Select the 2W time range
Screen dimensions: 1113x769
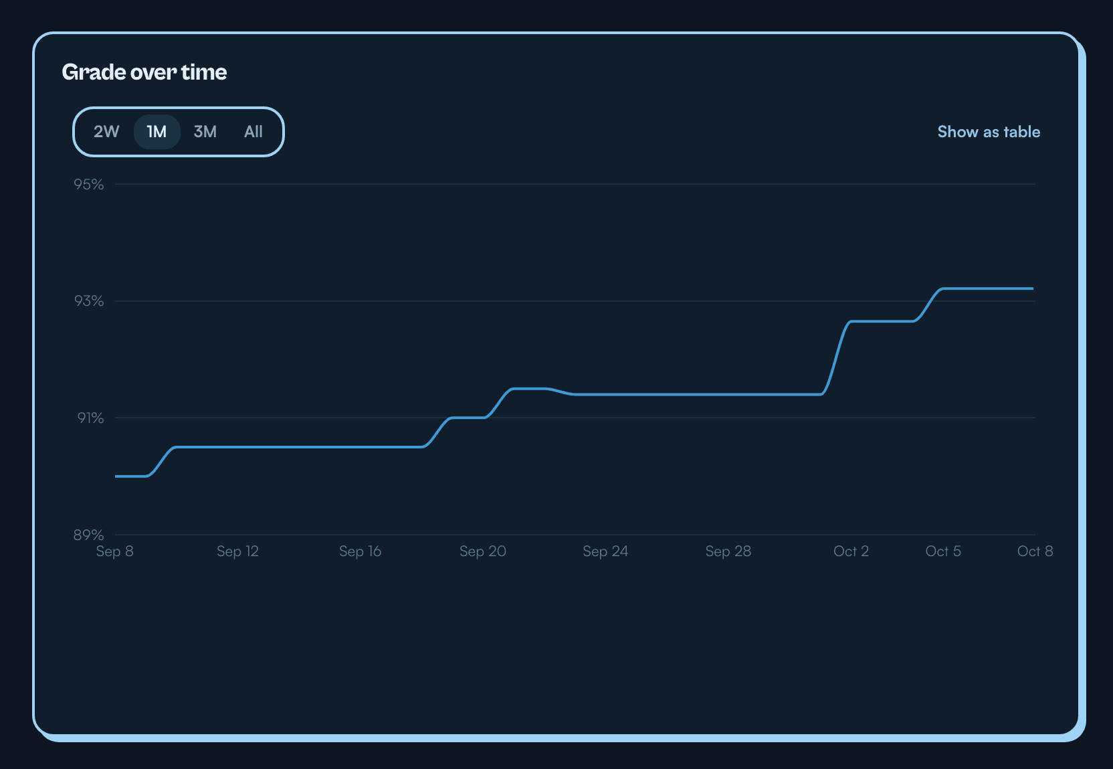(106, 132)
